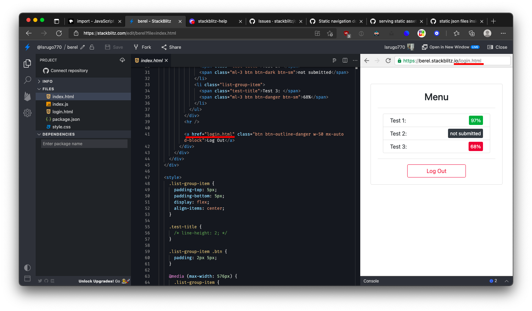Rename the project via the pencil icon
Screen dimensions: 532x311
(83, 47)
